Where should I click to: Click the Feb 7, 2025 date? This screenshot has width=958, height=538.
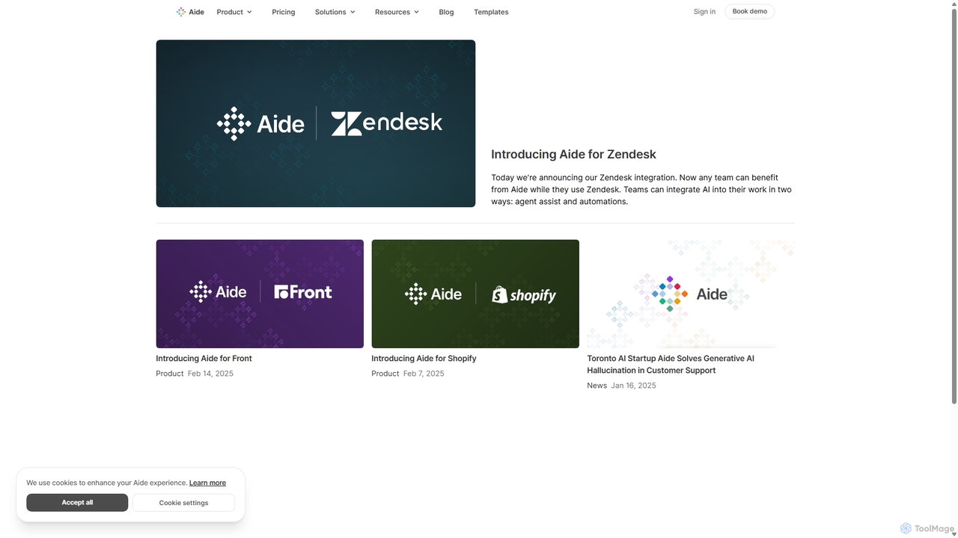(424, 374)
